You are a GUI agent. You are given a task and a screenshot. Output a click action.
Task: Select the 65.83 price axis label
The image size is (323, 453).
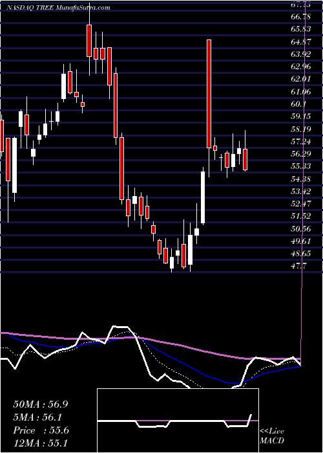pos(301,29)
